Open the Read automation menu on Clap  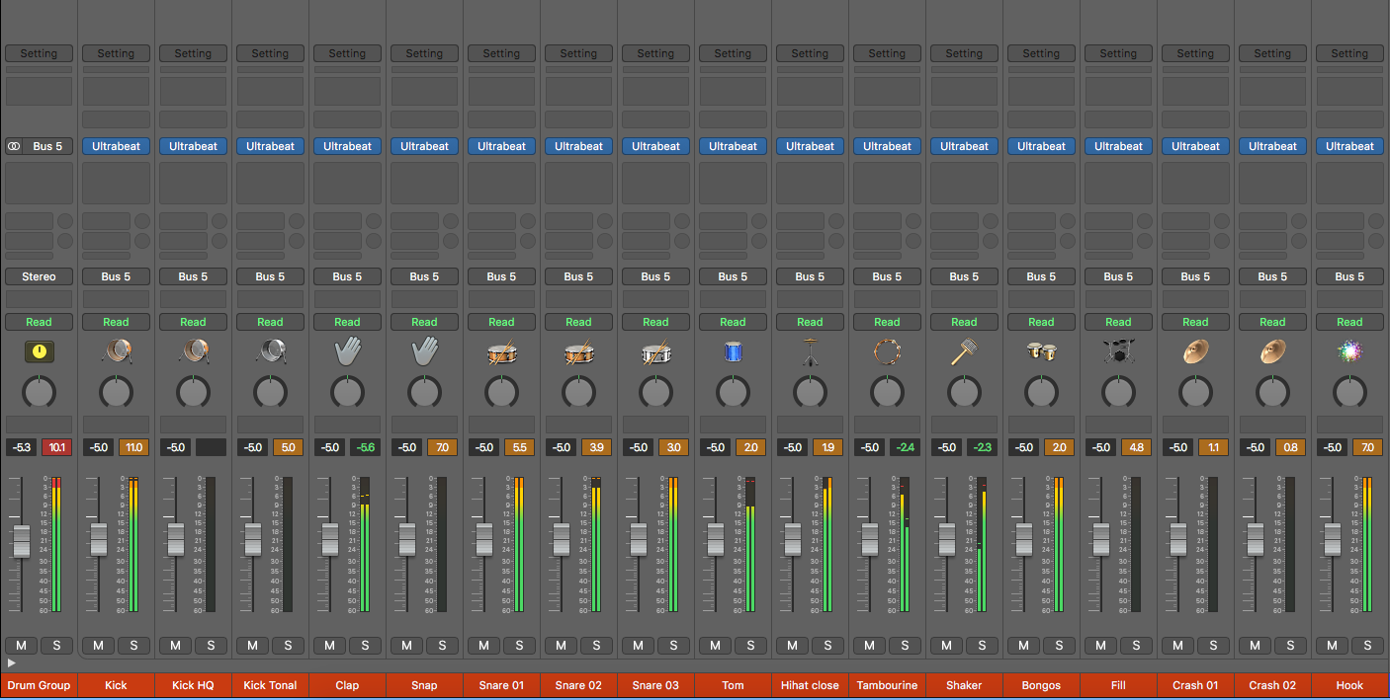[x=347, y=322]
